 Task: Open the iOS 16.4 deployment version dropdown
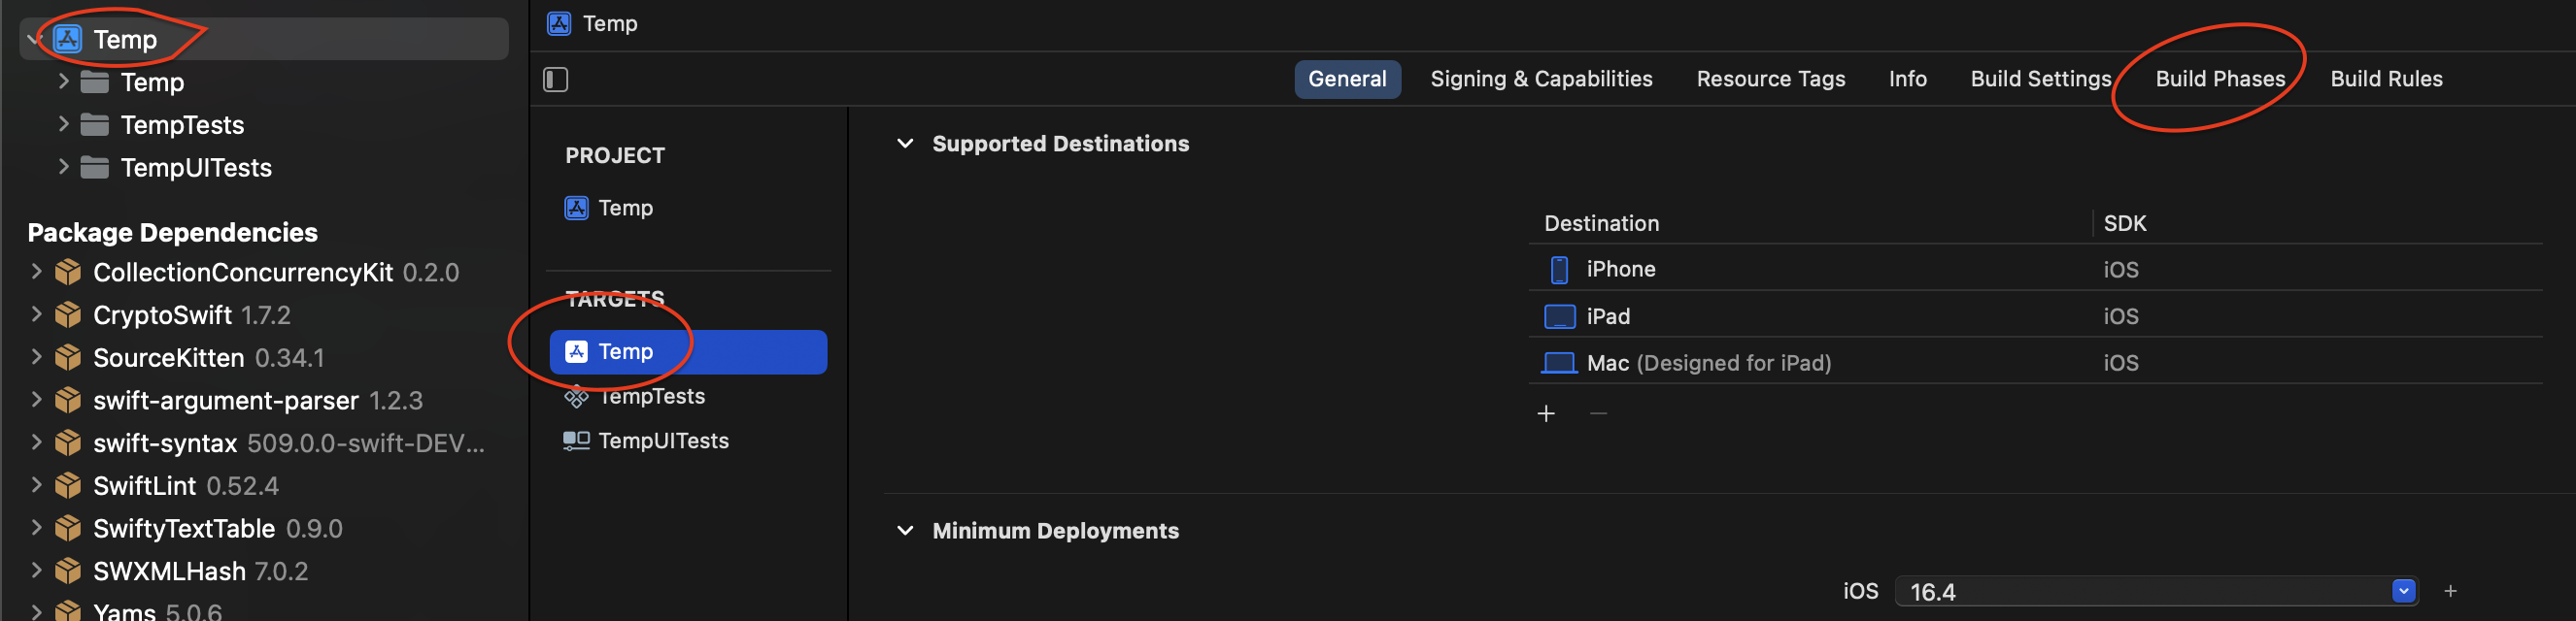coord(2404,591)
